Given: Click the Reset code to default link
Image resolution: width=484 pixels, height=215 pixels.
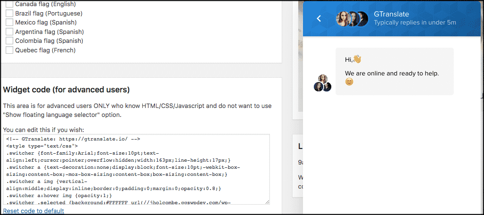Looking at the screenshot, I should [34, 211].
